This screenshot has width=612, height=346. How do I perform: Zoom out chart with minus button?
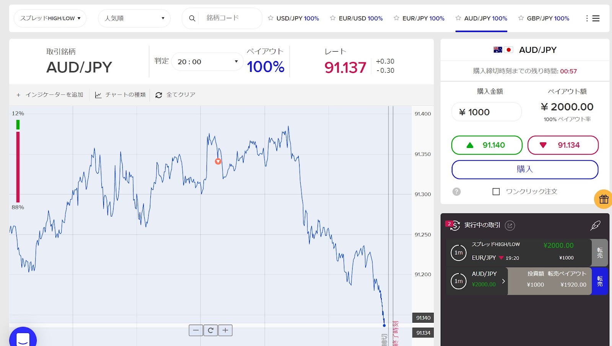coord(196,330)
